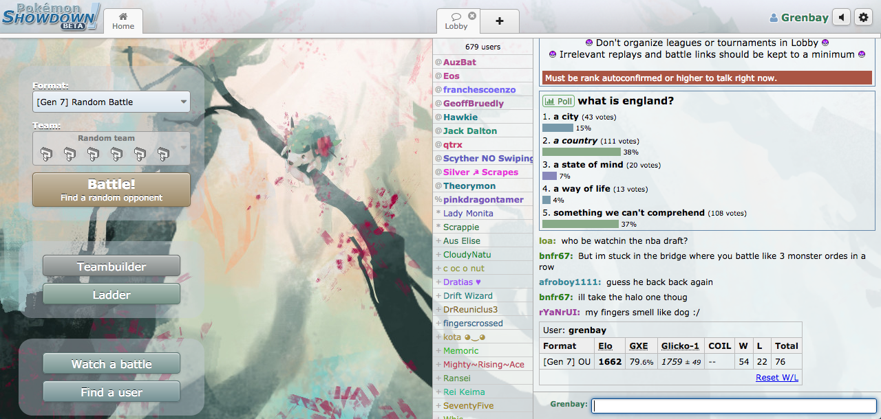Open the options gear icon
This screenshot has height=419, width=881.
[863, 18]
